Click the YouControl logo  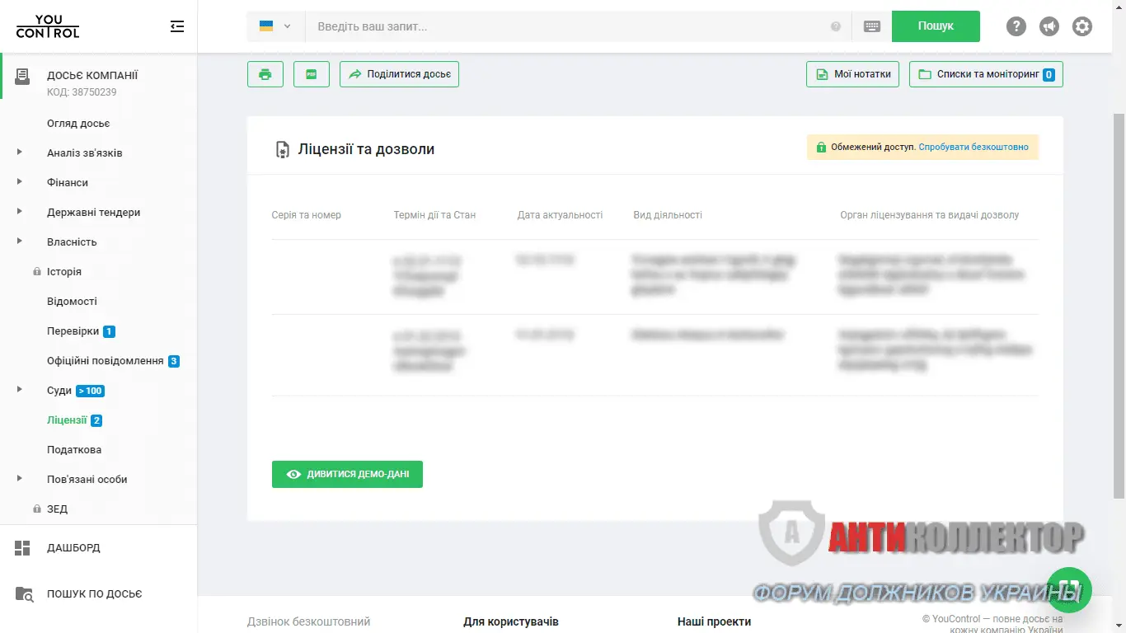click(x=48, y=26)
